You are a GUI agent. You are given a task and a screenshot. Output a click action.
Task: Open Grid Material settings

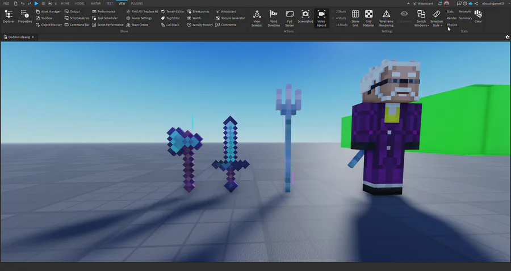tap(368, 18)
